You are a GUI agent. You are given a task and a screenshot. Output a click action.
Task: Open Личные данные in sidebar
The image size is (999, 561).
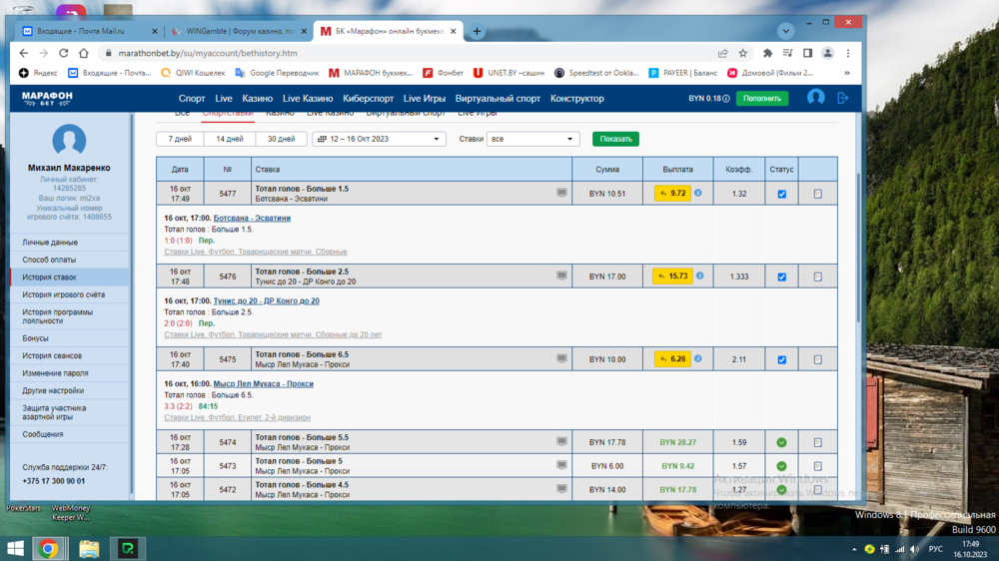click(x=70, y=243)
